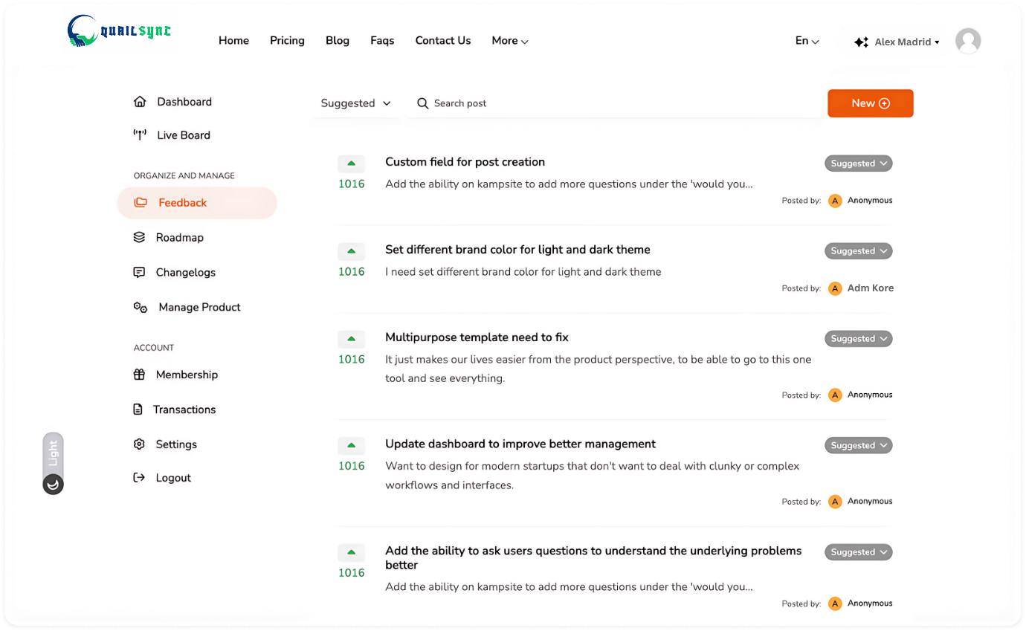Image resolution: width=1026 pixels, height=631 pixels.
Task: Click the Manage Product gears icon
Action: click(140, 308)
